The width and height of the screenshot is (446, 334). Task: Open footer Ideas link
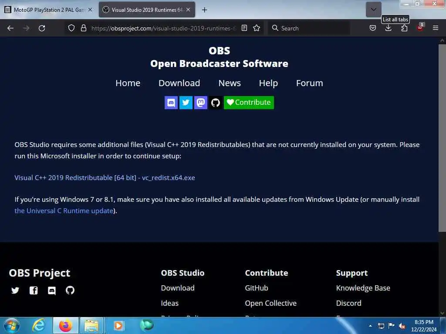point(170,303)
